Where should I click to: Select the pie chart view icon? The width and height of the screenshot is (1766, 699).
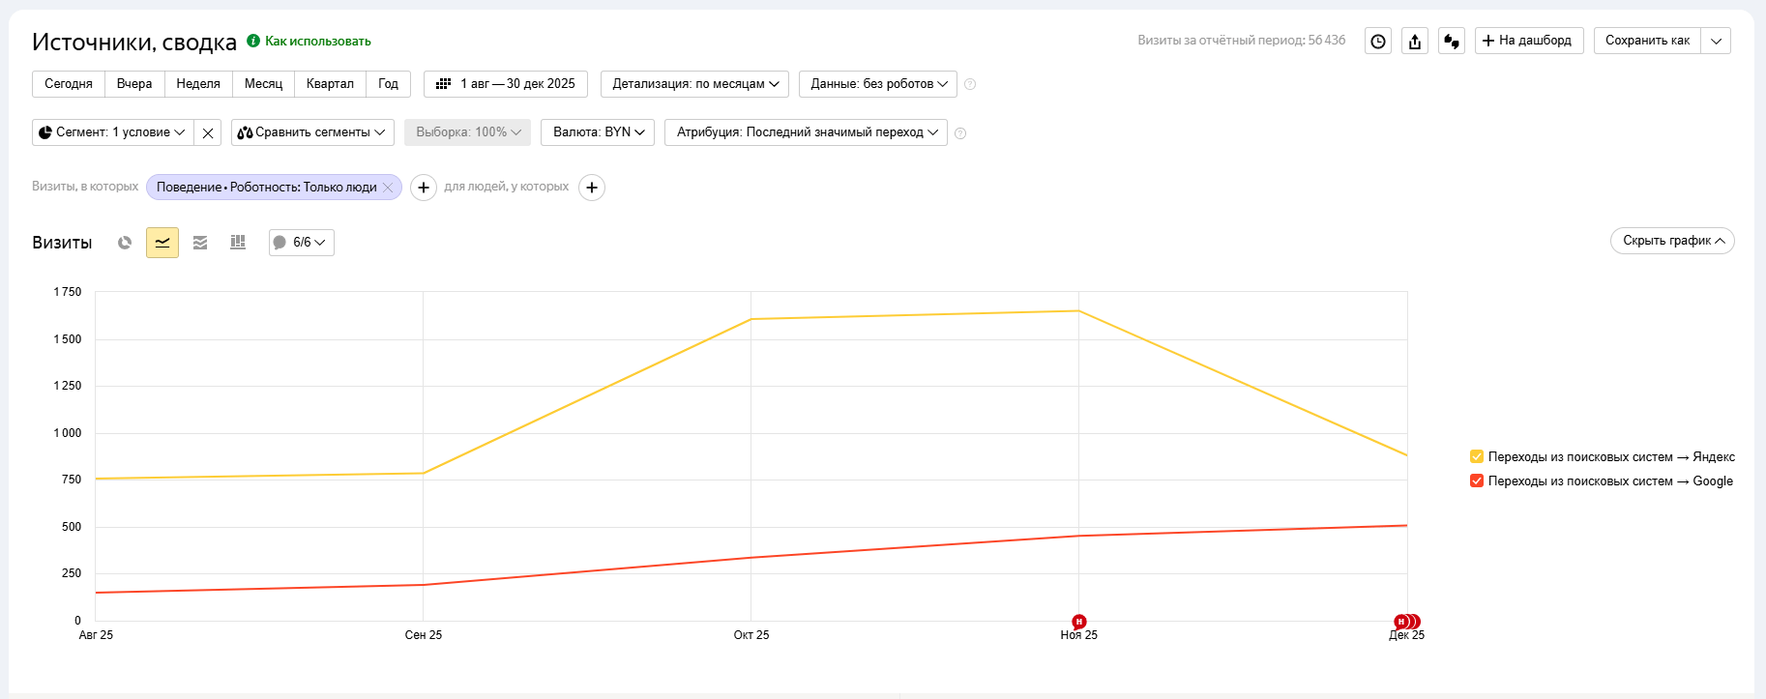(125, 243)
